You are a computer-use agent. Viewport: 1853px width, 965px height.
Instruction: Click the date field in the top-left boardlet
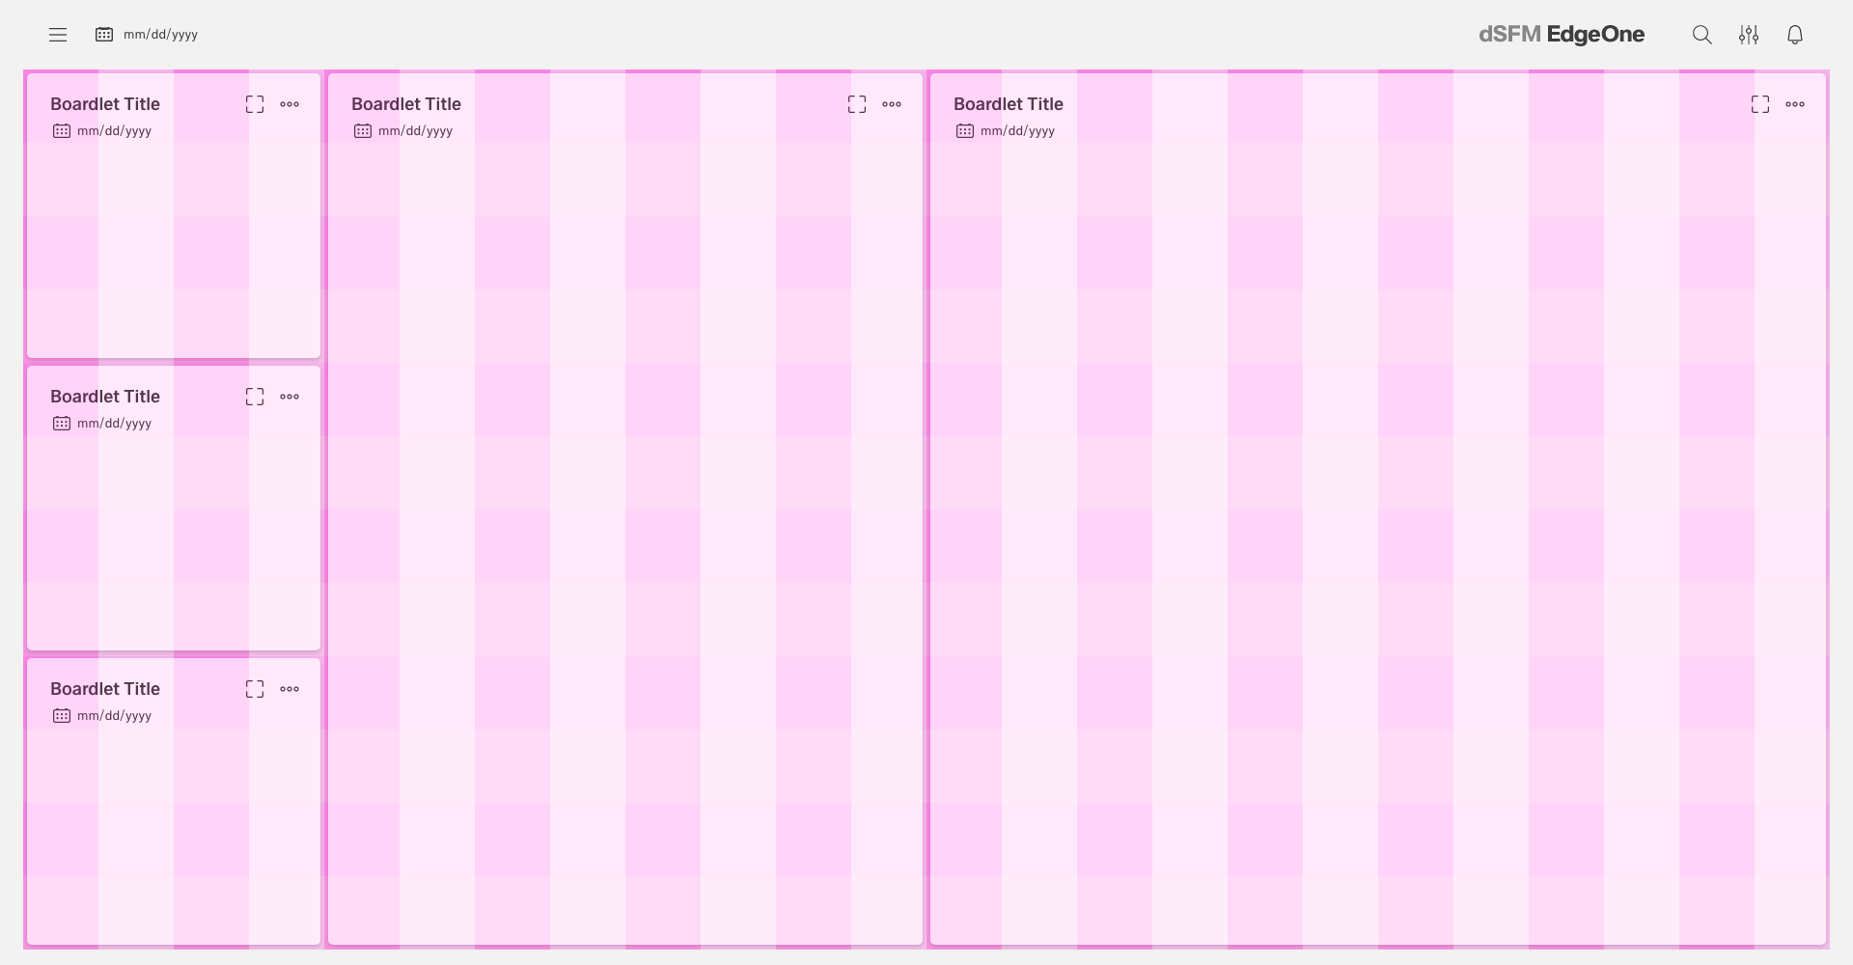pyautogui.click(x=103, y=131)
